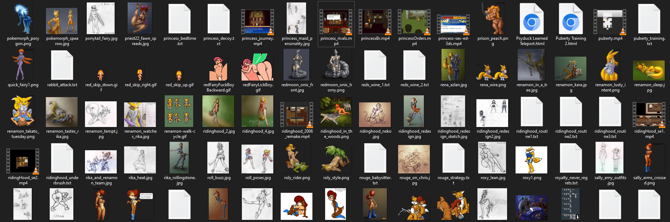
Task: Click the highlighted princess_rivals.mp4 file
Action: point(336,22)
